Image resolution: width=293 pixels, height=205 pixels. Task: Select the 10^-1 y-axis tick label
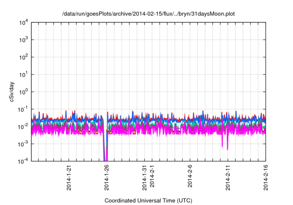click(24, 109)
